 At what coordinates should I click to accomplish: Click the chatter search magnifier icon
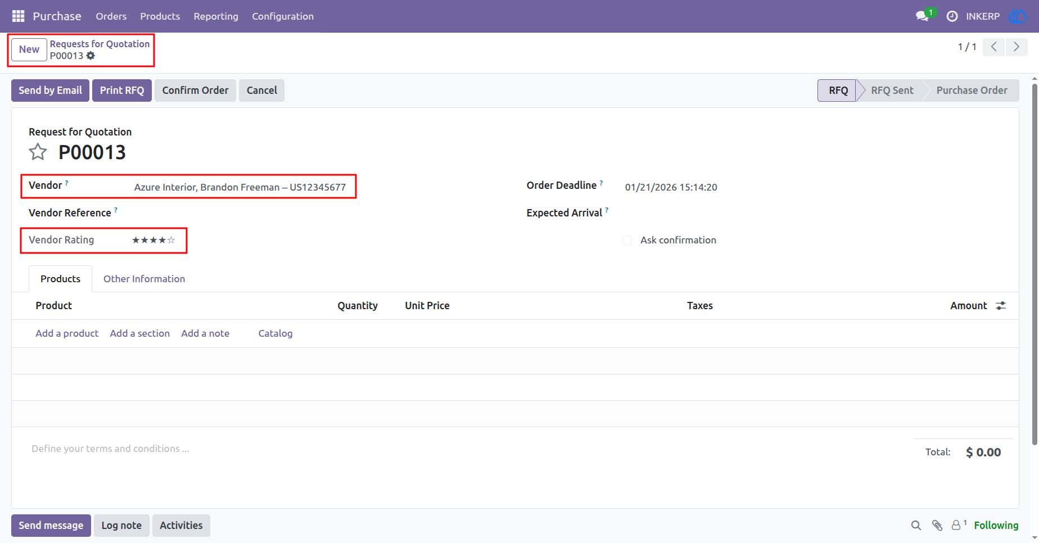tap(916, 525)
